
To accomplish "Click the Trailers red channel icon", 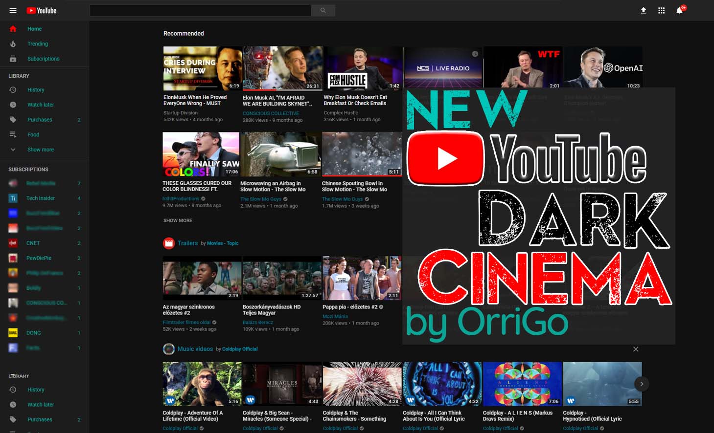I will 169,243.
